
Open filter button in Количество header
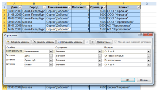click(88, 7)
